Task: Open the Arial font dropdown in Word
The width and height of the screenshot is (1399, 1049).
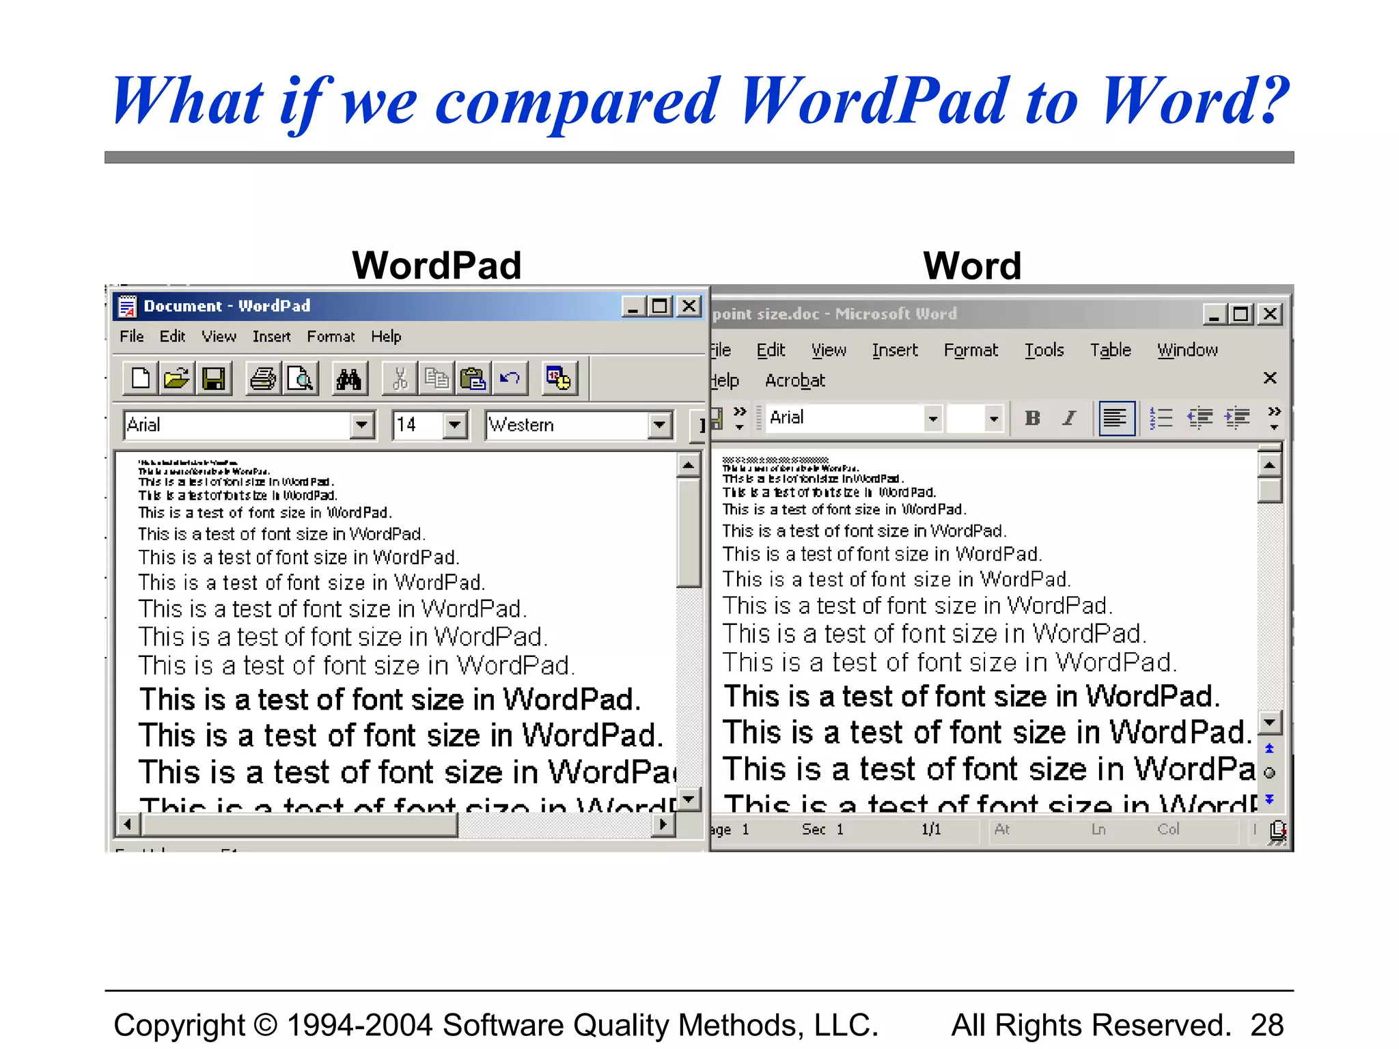Action: 932,418
